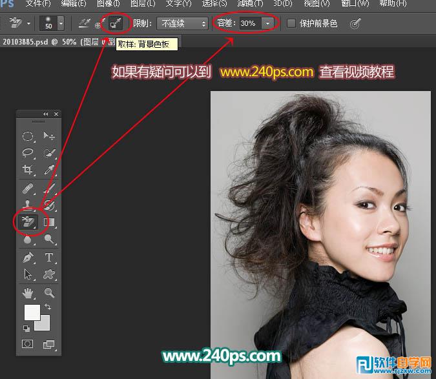Open the 图层(L) menu

[x=143, y=4]
